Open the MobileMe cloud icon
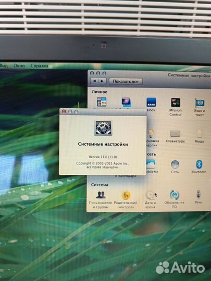Image resolution: width=211 pixels, height=281 pixels. click(x=151, y=164)
